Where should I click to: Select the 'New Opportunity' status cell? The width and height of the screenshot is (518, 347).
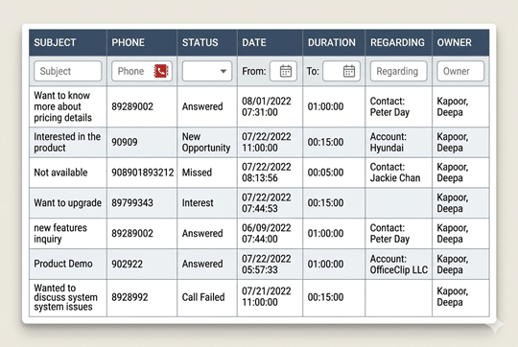pos(206,142)
